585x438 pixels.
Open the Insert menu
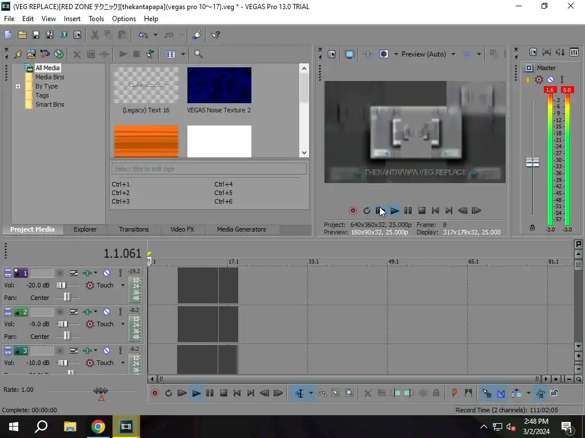(72, 19)
